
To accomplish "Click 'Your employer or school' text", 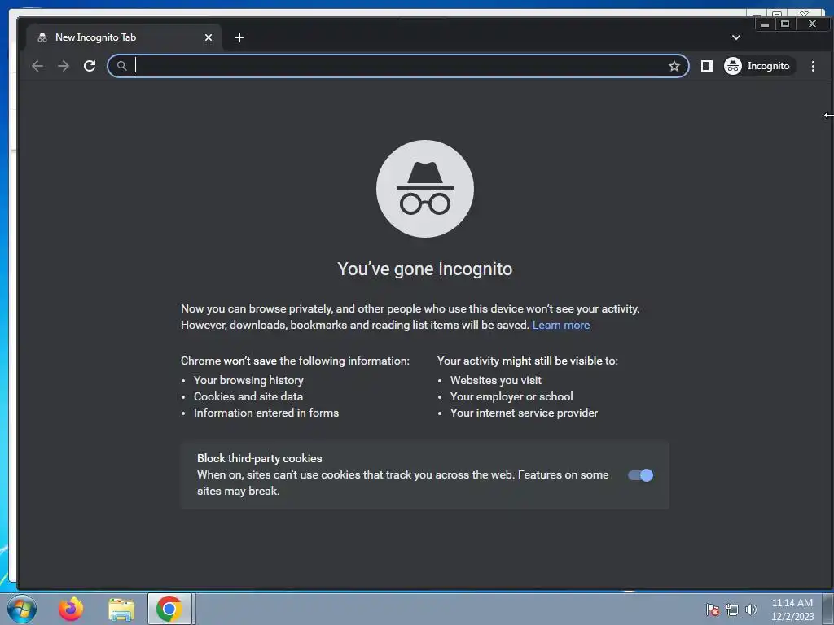I will (x=511, y=396).
